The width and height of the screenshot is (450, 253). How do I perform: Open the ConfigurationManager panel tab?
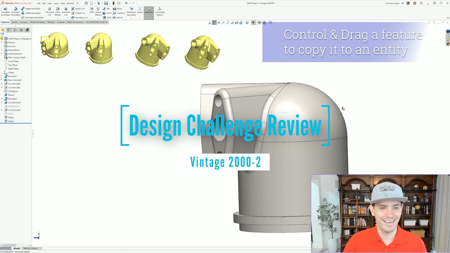(15, 30)
